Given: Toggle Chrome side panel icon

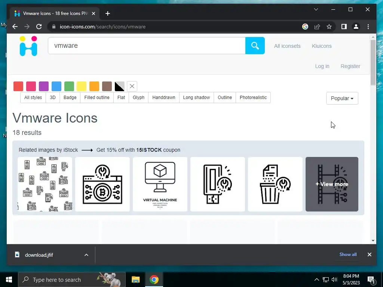Looking at the screenshot, I should click(344, 27).
